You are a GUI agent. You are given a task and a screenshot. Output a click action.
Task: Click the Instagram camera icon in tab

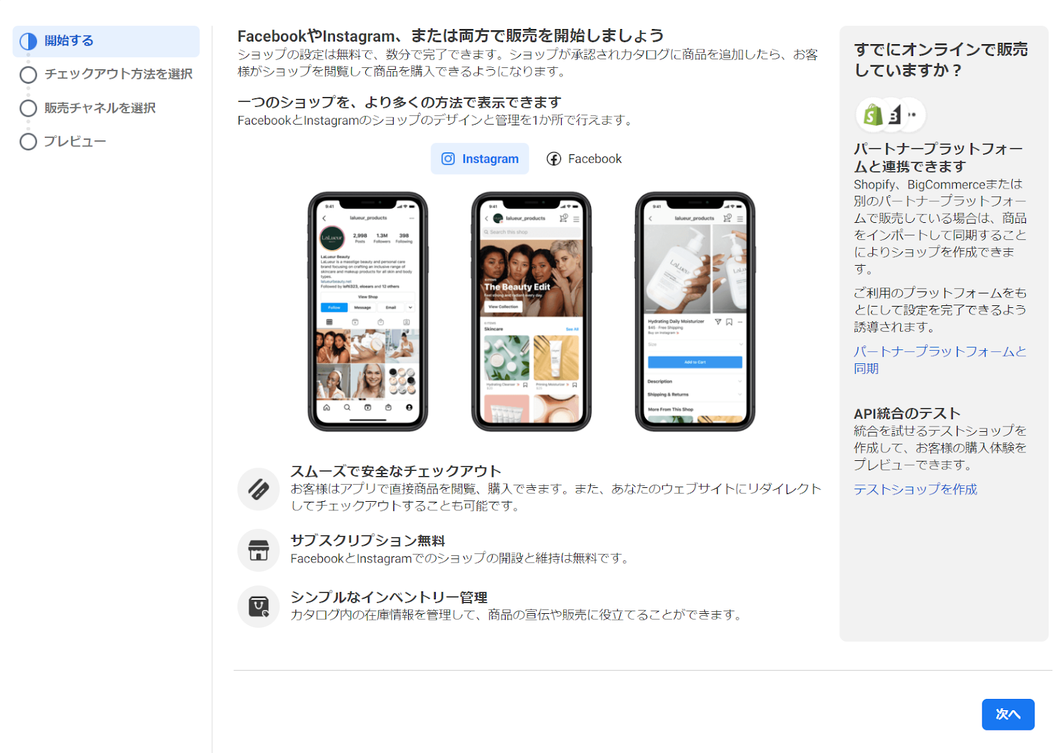tap(448, 159)
